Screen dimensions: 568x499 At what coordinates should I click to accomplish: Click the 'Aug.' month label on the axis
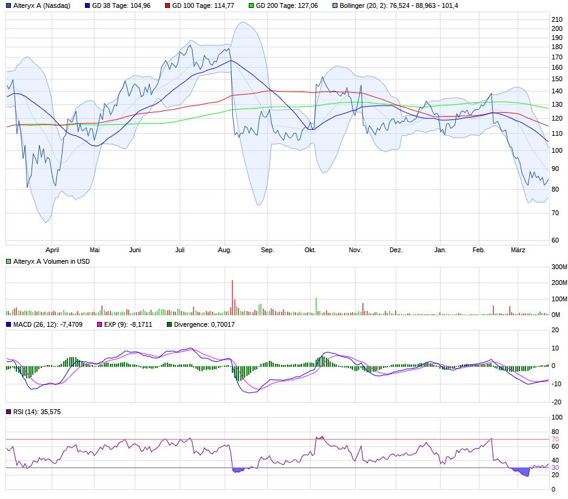225,250
